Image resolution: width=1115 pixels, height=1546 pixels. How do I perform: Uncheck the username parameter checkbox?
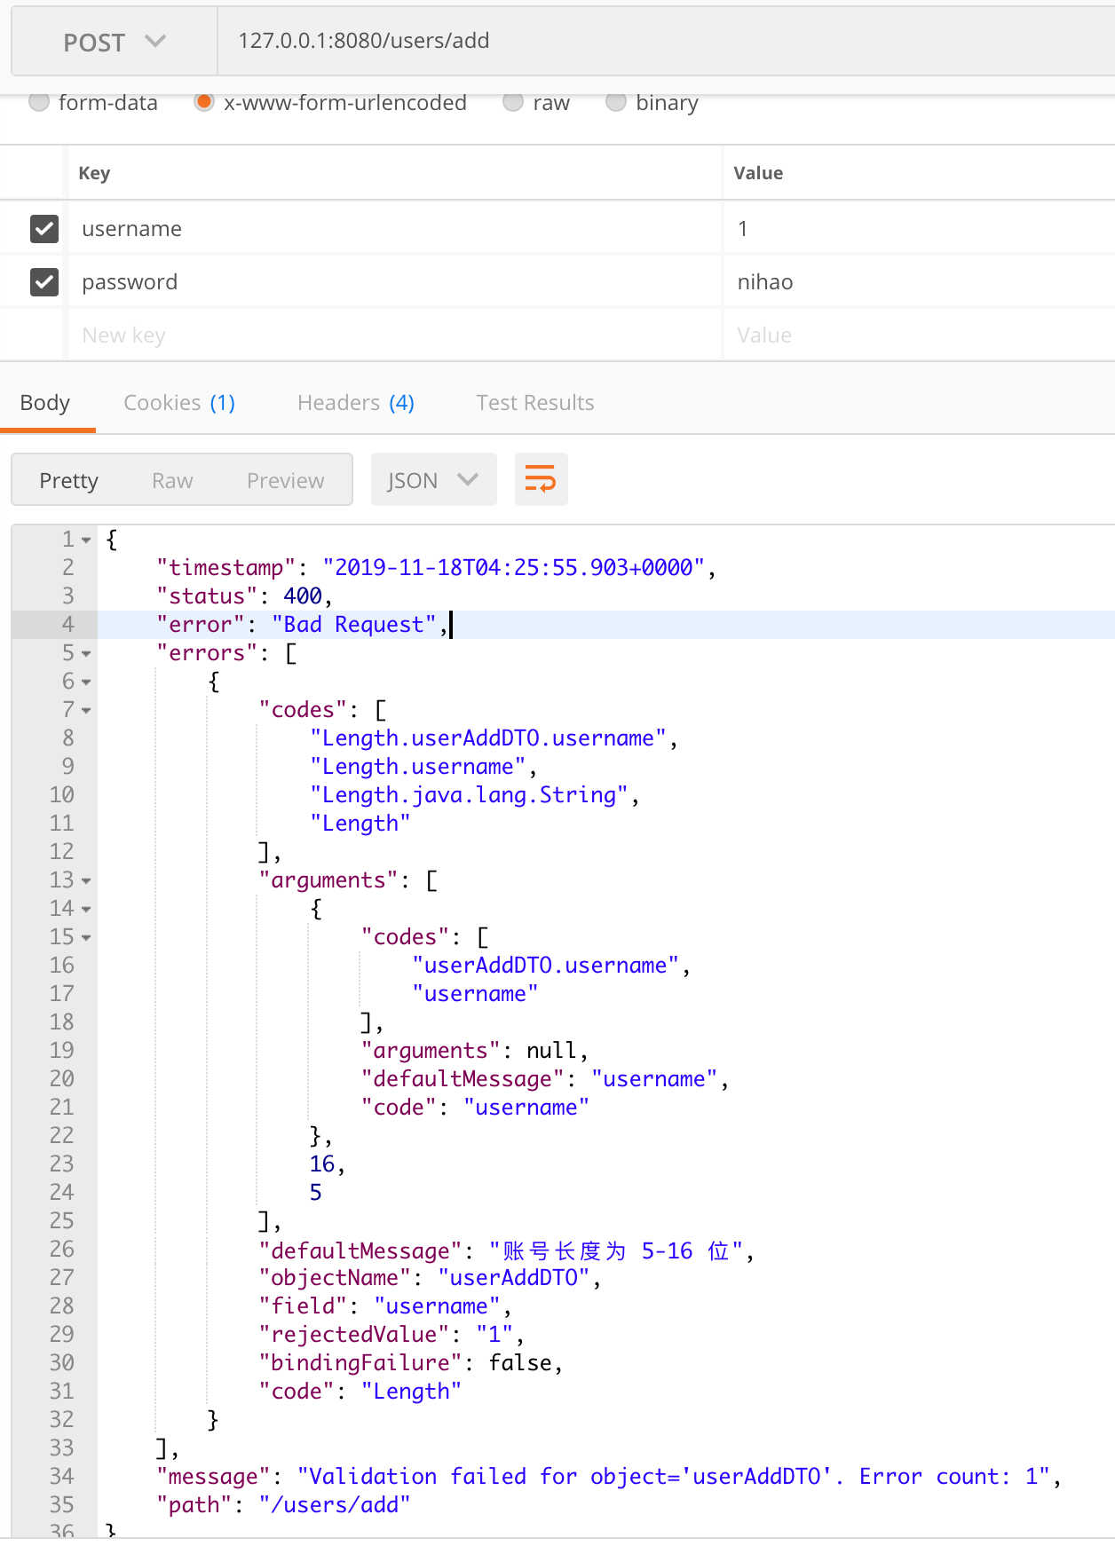[44, 229]
